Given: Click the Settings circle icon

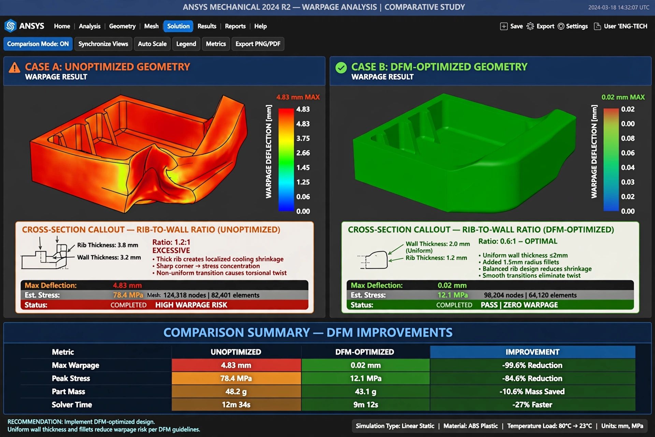Looking at the screenshot, I should pyautogui.click(x=561, y=26).
